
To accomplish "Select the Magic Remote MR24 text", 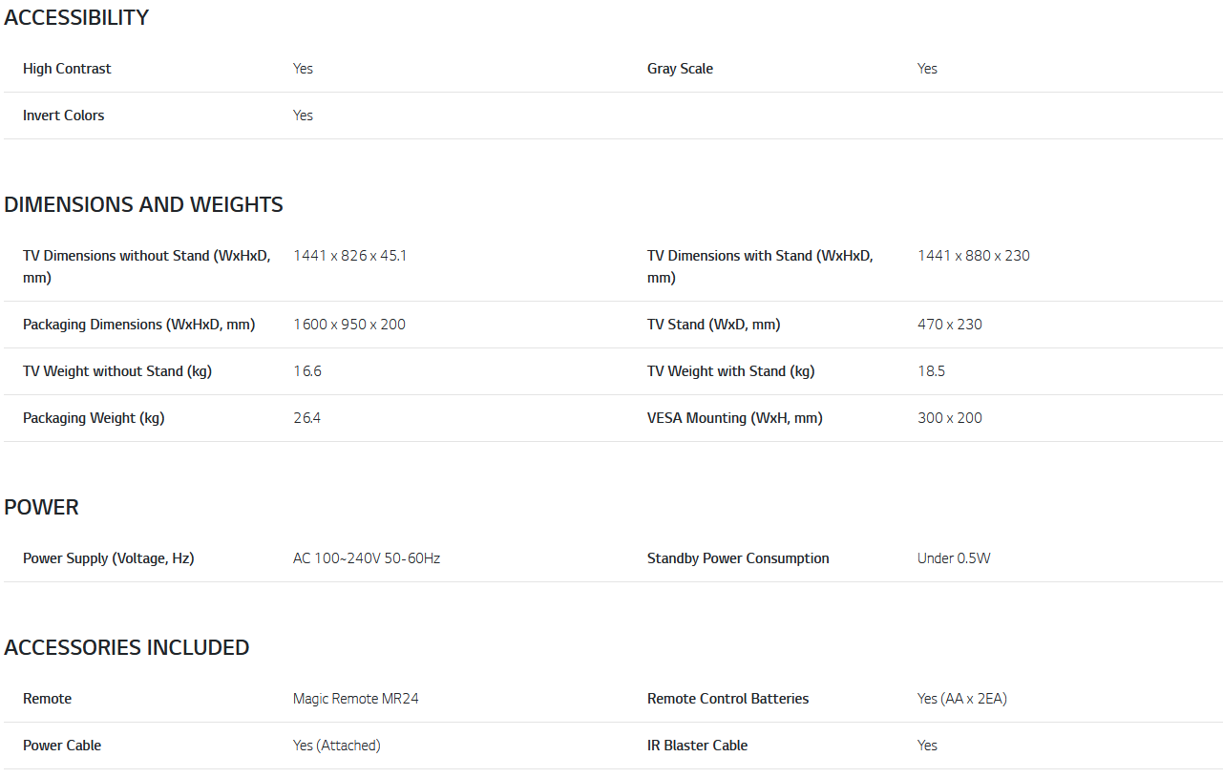I will click(x=355, y=699).
